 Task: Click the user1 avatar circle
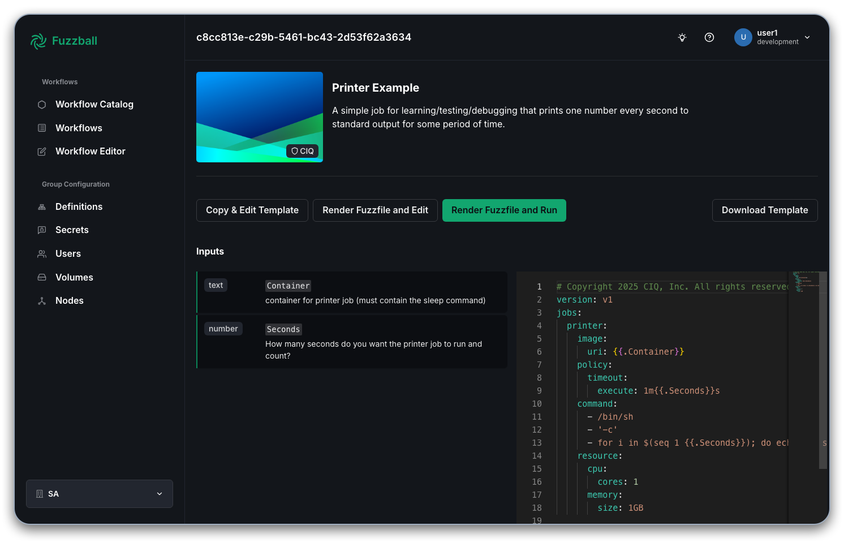click(743, 37)
